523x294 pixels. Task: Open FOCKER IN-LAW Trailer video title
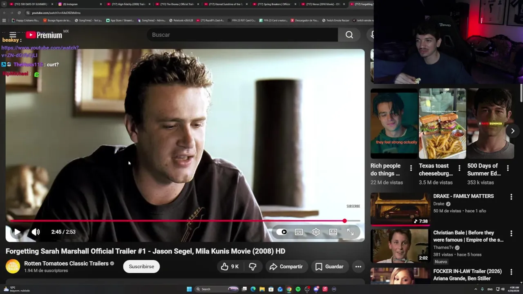467,275
